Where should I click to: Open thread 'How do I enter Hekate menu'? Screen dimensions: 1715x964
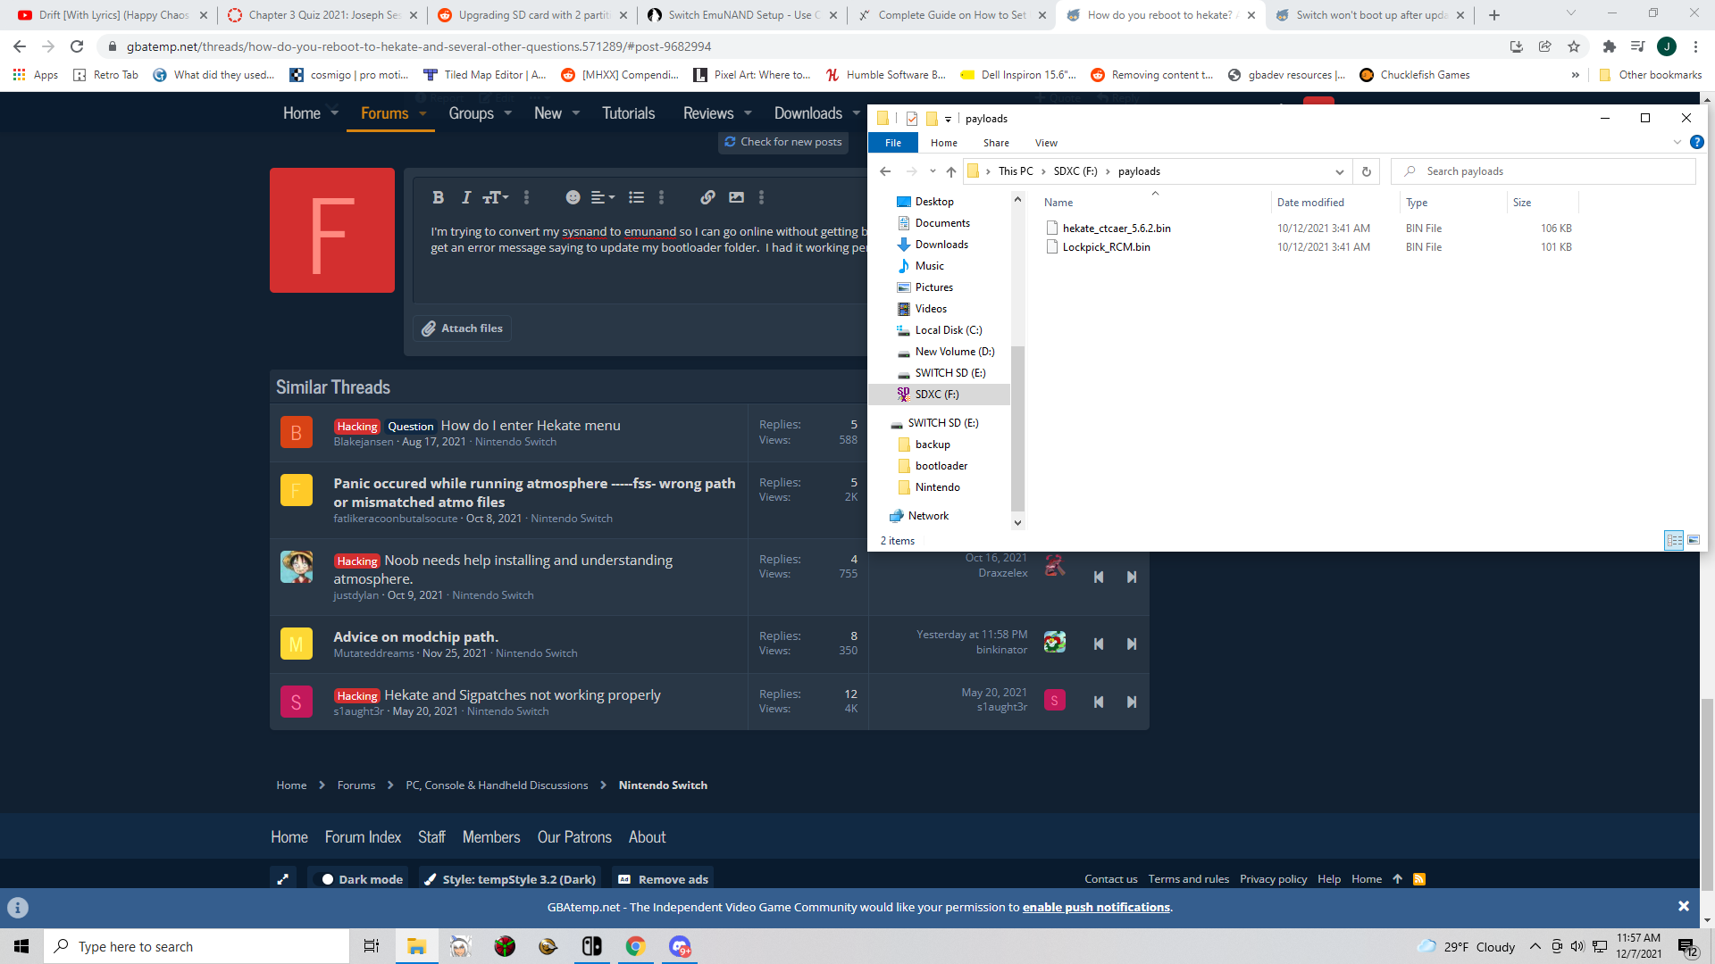531,426
